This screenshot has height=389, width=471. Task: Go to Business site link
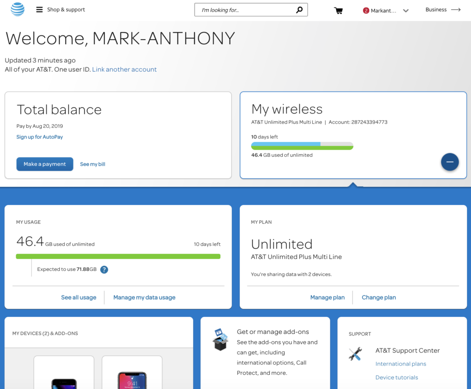click(436, 10)
